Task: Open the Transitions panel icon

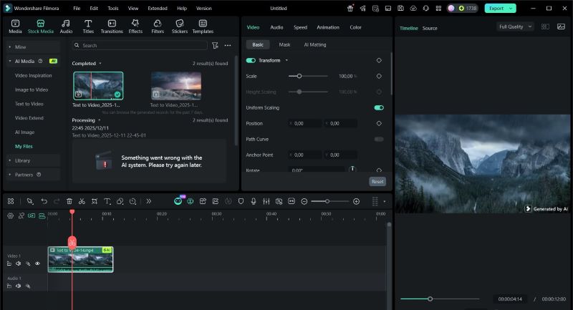Action: [x=112, y=24]
